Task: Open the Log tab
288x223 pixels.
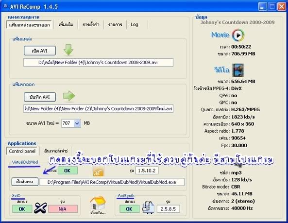Action: (x=135, y=24)
